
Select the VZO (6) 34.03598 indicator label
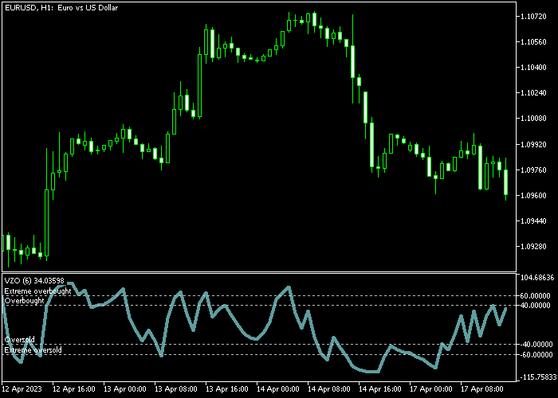(34, 281)
